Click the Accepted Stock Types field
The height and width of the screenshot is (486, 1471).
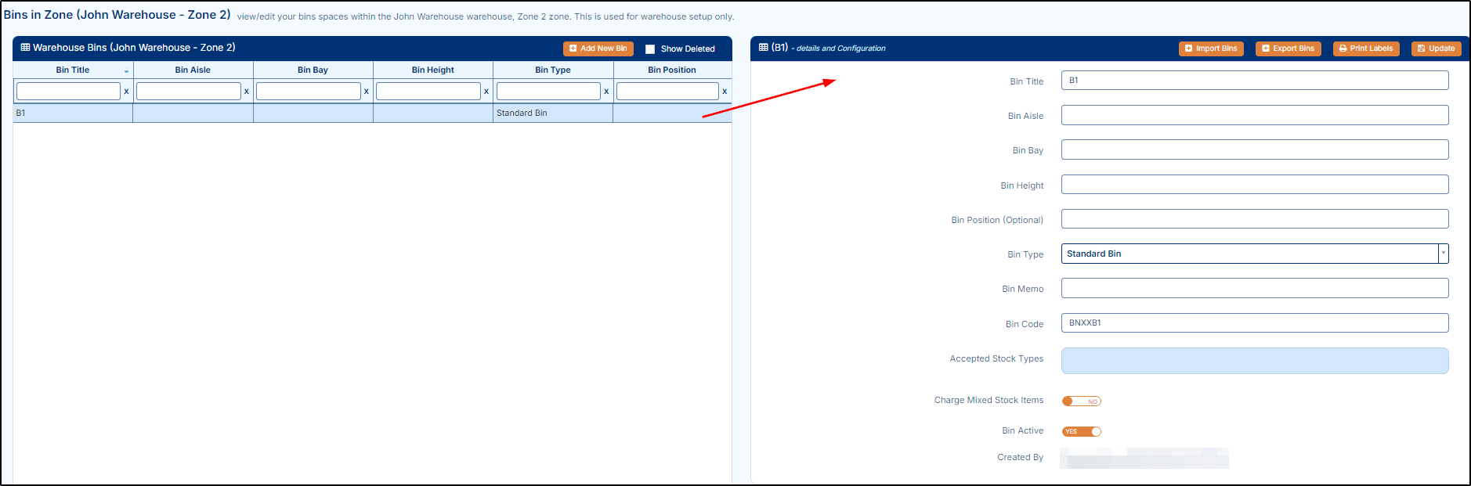[1254, 361]
